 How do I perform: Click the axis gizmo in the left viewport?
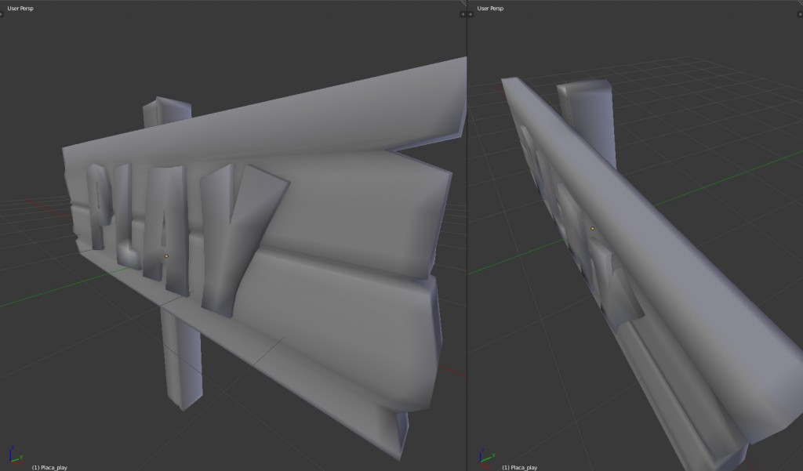coord(13,456)
